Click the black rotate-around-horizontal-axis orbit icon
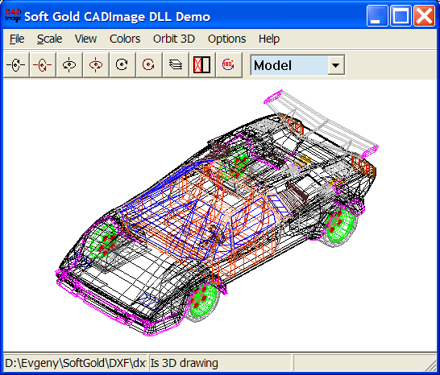 pyautogui.click(x=16, y=65)
